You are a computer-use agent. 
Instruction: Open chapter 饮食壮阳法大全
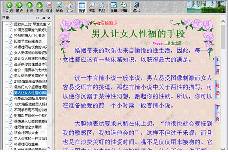[x=26, y=133]
